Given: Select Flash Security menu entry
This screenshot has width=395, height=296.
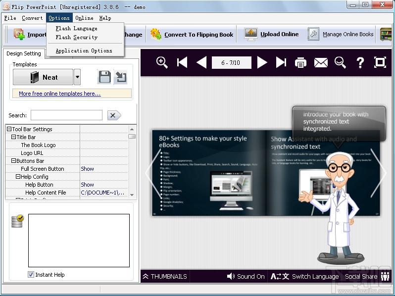Looking at the screenshot, I should coord(76,37).
